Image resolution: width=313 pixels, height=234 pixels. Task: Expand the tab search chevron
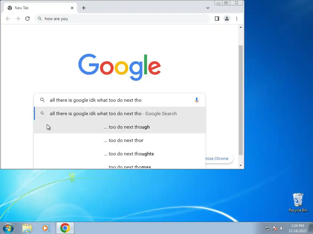(208, 8)
